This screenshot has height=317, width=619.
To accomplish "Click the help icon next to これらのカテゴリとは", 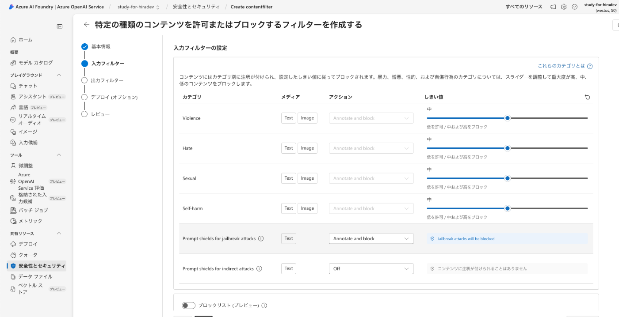I will pyautogui.click(x=590, y=66).
